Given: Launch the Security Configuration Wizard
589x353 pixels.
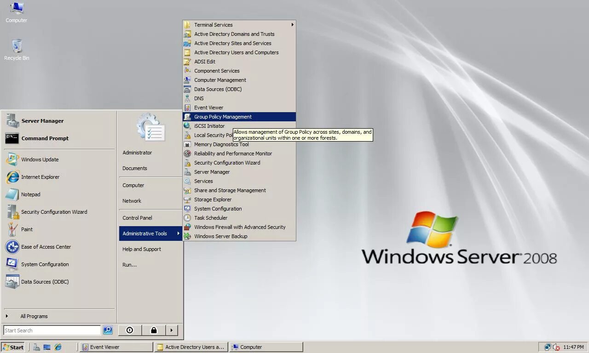Looking at the screenshot, I should click(54, 212).
